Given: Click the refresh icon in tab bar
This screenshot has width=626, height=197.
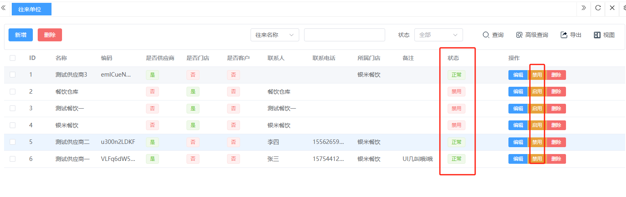Looking at the screenshot, I should (x=598, y=8).
